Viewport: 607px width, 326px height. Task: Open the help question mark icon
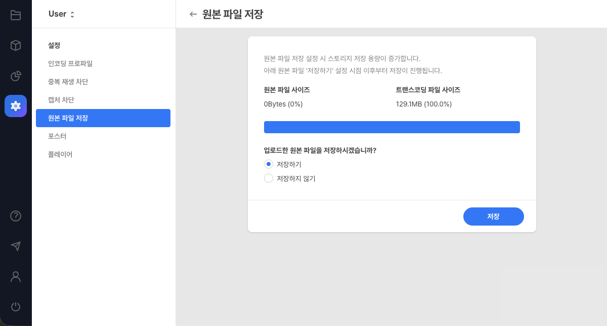click(16, 216)
